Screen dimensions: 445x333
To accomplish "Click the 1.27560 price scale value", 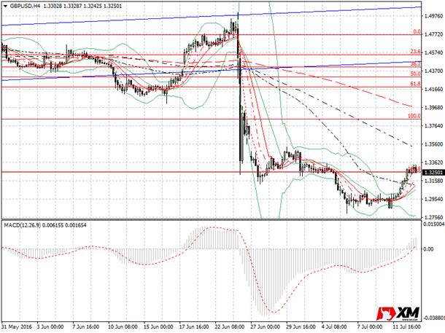I will point(433,217).
